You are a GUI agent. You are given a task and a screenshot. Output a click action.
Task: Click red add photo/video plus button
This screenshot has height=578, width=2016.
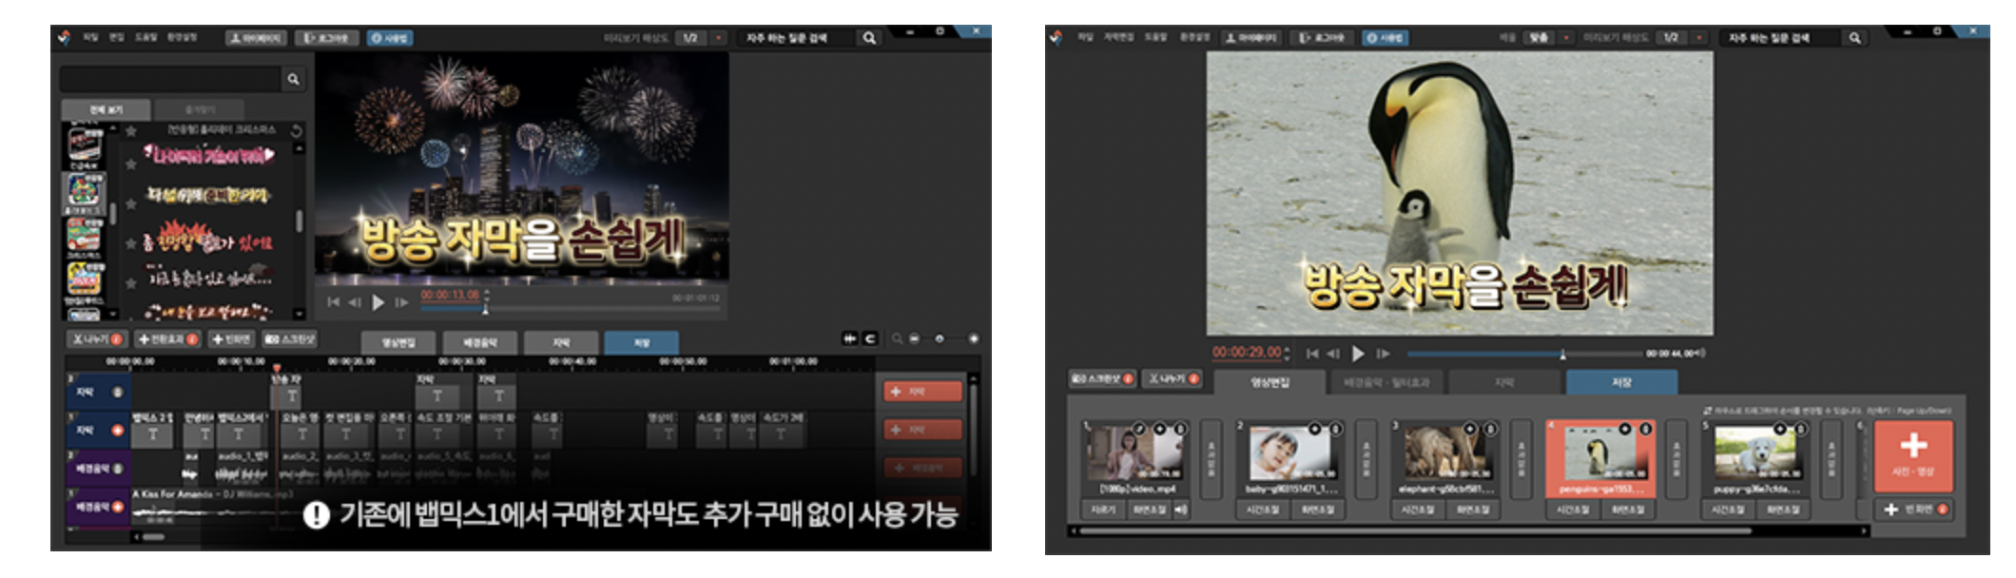[x=1913, y=455]
